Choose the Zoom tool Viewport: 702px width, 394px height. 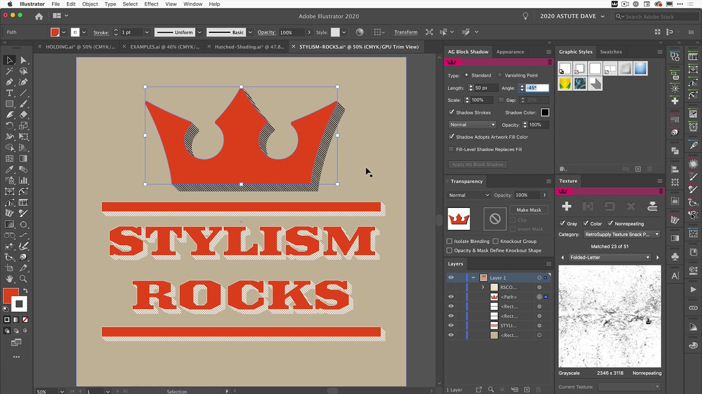pos(24,279)
